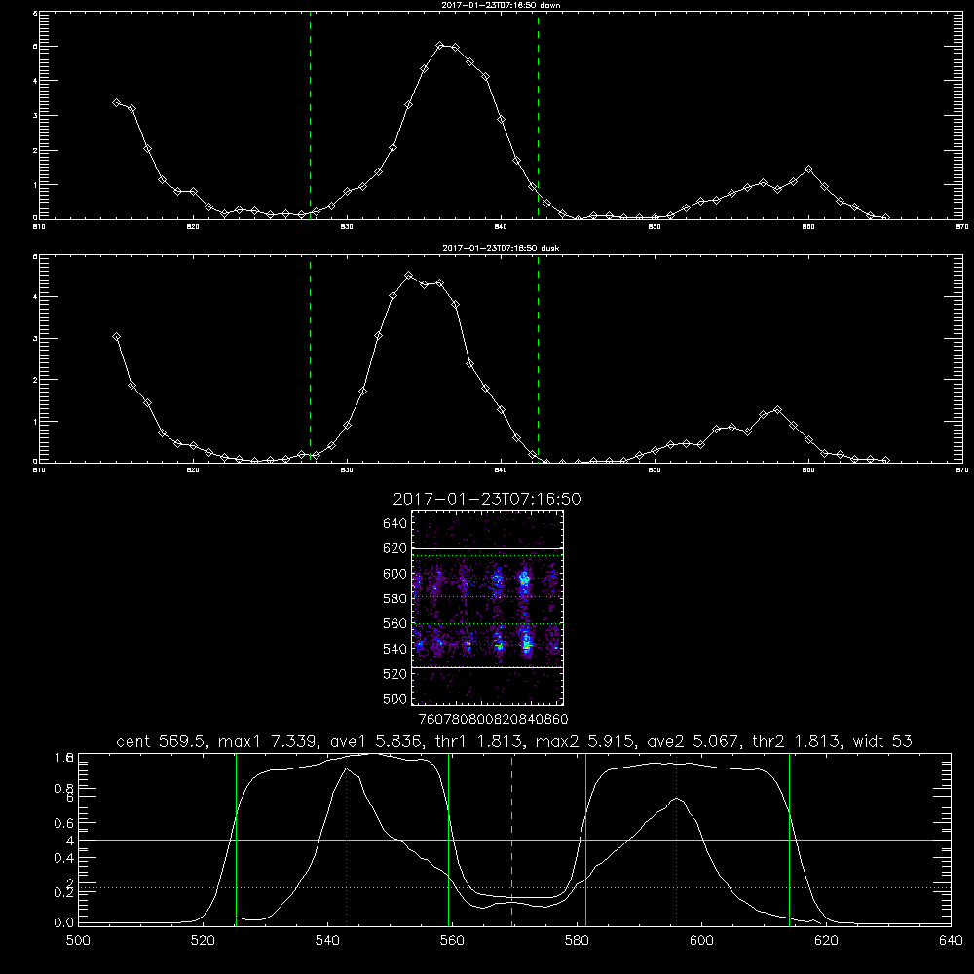Click the 'cent 569.5' value in stats line
Viewport: 974px width, 974px height.
point(161,741)
